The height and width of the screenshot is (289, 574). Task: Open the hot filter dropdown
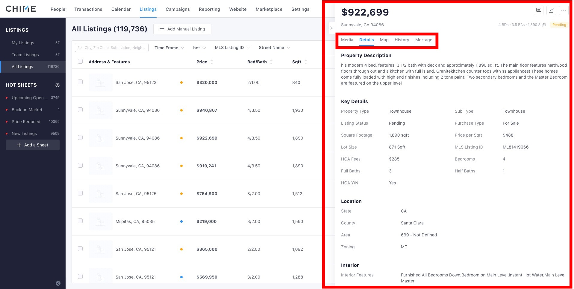point(199,48)
